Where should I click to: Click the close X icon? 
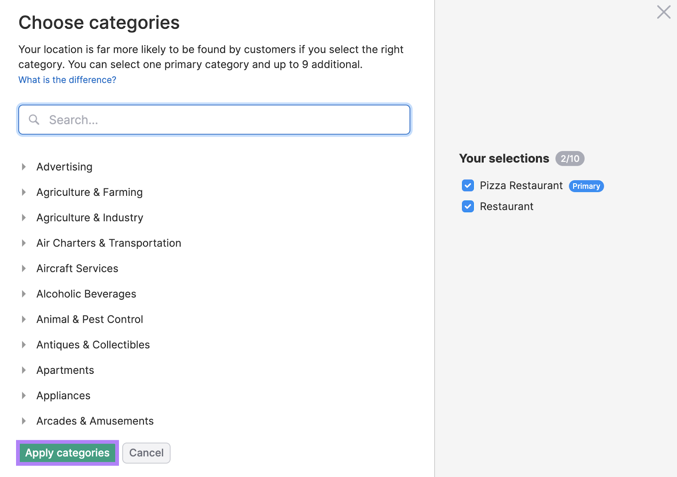pyautogui.click(x=663, y=13)
